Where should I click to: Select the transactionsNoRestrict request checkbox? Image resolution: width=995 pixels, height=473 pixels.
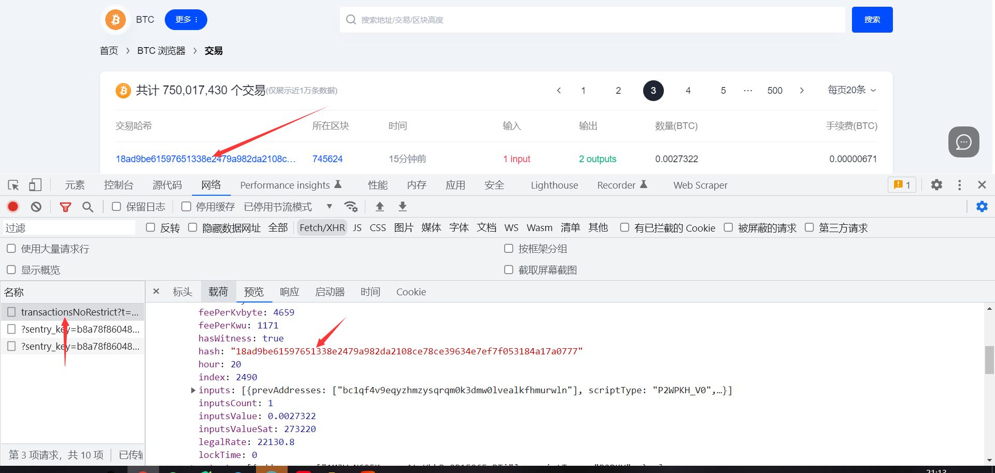pyautogui.click(x=11, y=312)
